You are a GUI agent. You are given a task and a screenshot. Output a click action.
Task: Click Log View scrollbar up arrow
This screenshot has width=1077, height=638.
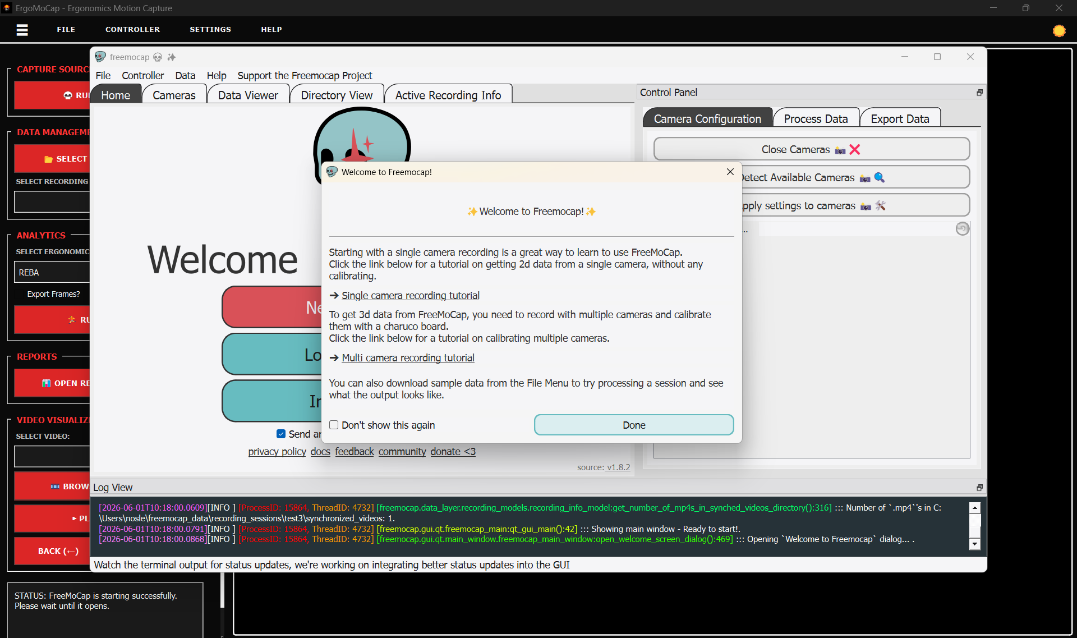point(975,507)
